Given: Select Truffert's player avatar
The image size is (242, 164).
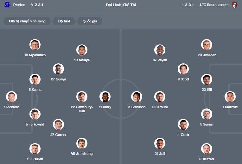Looking at the screenshot, I should [x=207, y=149].
